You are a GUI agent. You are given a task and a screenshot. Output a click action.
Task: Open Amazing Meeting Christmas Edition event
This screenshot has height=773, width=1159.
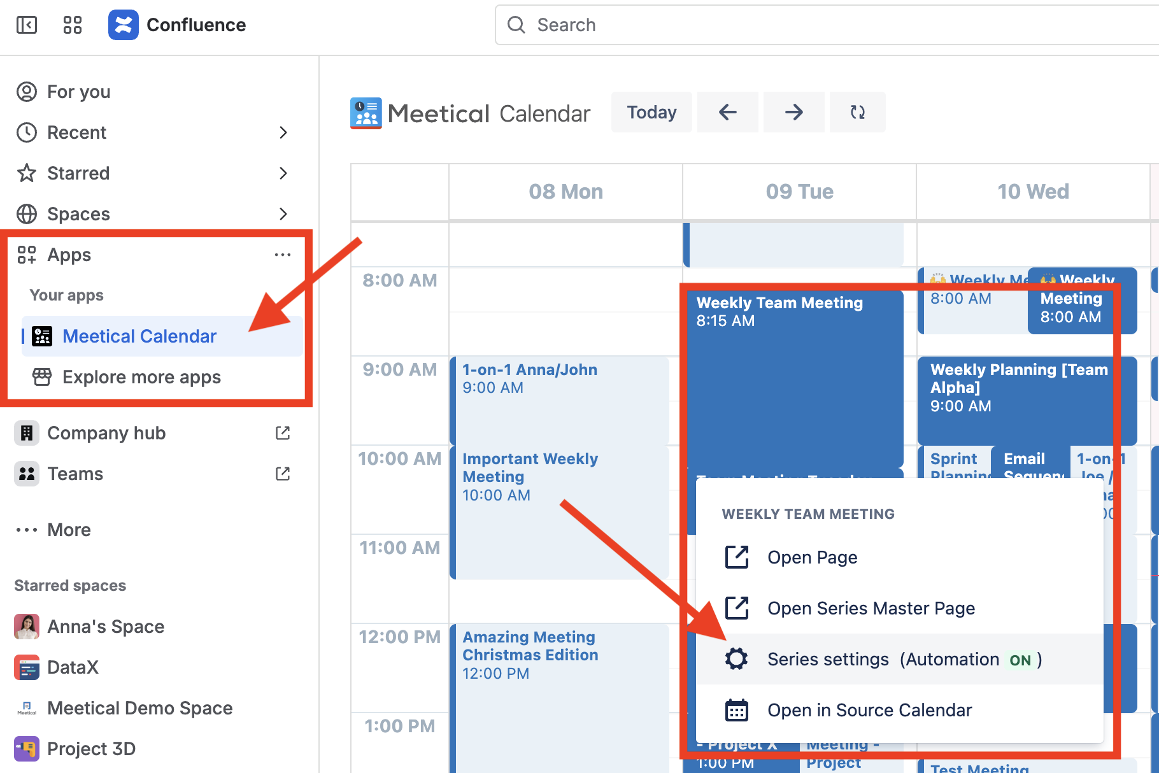(559, 699)
